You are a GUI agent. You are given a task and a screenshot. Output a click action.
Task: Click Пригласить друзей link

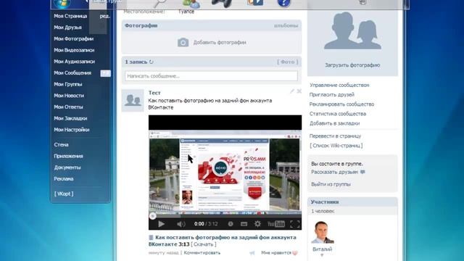click(332, 95)
